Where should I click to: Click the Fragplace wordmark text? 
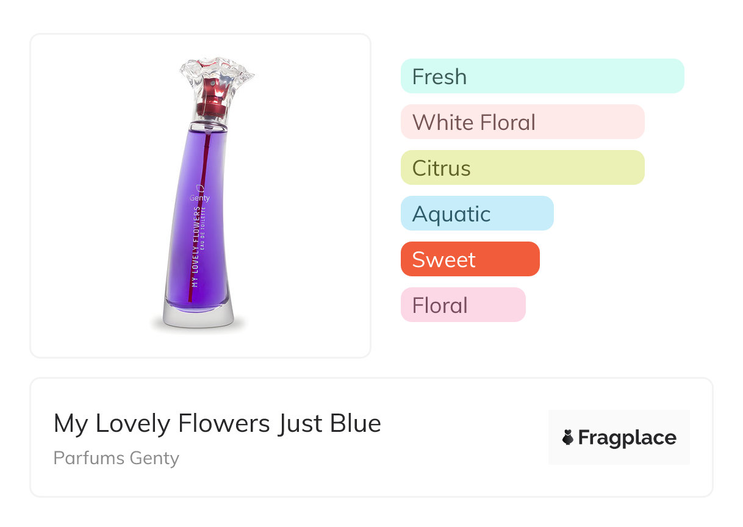click(x=627, y=438)
